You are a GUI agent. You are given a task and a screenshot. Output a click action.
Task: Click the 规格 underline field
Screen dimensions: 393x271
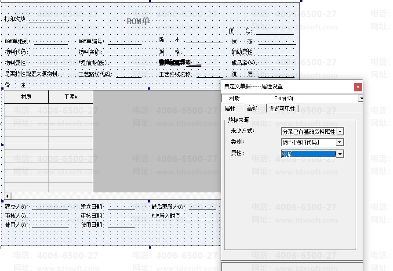[204, 52]
